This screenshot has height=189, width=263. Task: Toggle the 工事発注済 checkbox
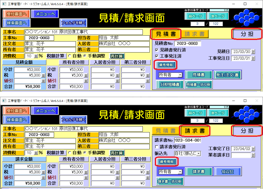[157, 56]
